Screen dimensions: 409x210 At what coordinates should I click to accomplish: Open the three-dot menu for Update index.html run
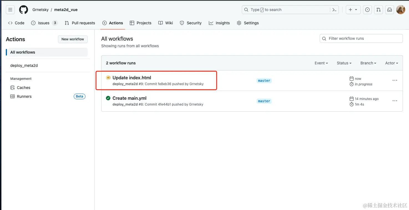(x=395, y=80)
